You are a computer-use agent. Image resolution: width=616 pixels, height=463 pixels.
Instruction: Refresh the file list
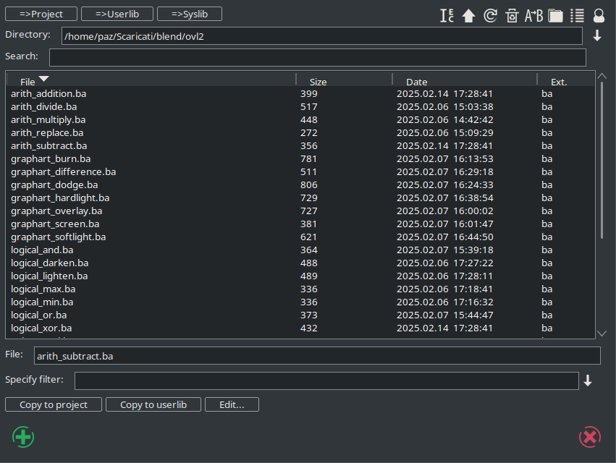[x=490, y=15]
